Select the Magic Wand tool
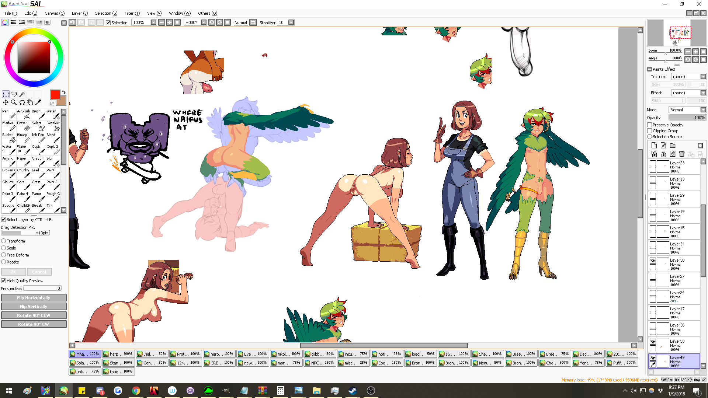This screenshot has width=708, height=398. point(22,94)
